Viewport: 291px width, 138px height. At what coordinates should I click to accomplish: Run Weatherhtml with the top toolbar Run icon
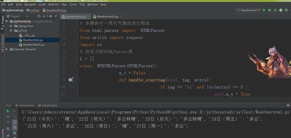pyautogui.click(x=264, y=10)
